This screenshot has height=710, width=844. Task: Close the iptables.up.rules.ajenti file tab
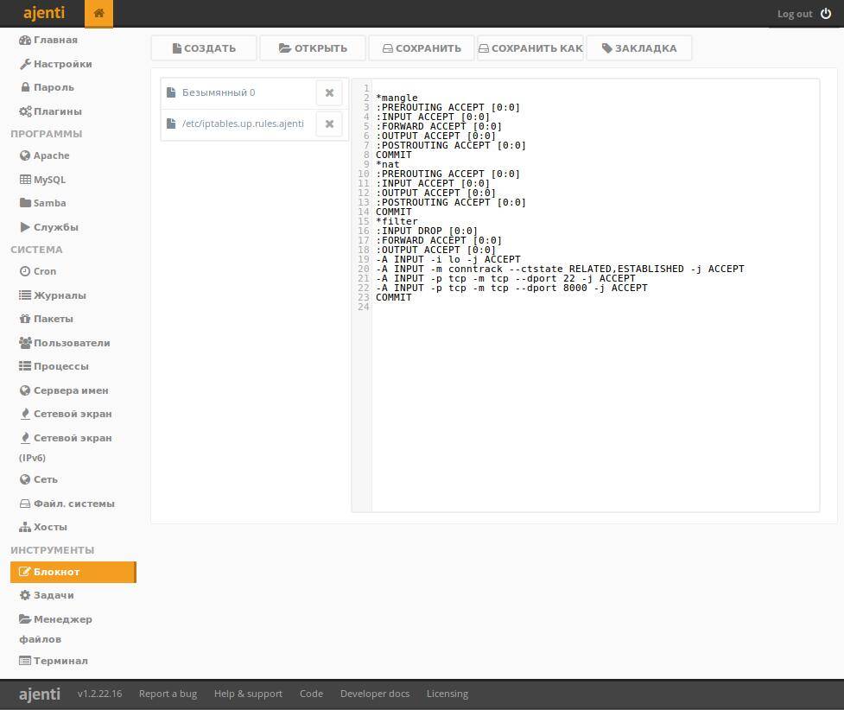329,124
